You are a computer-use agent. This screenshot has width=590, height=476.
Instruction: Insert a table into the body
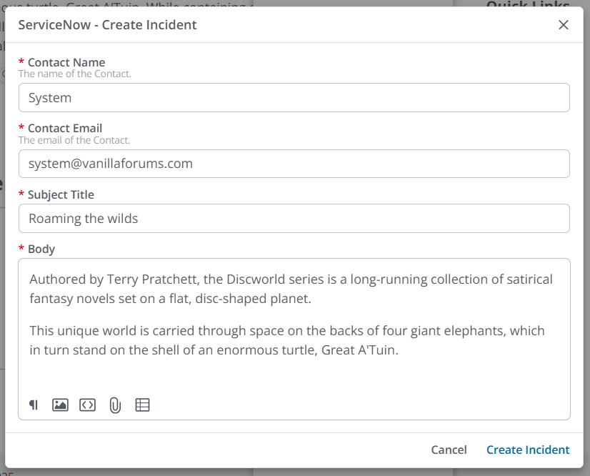142,405
